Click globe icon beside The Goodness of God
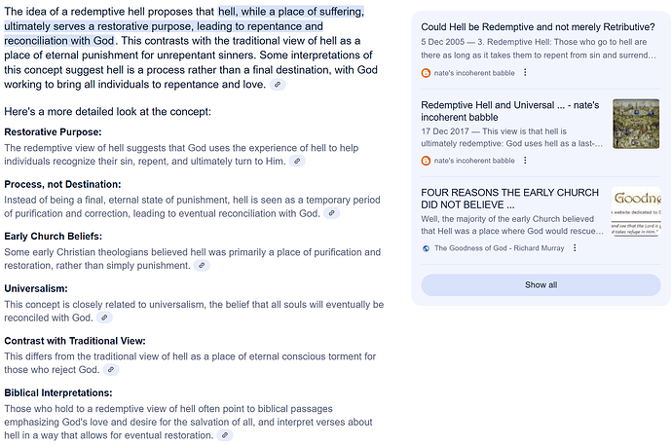 (x=427, y=248)
